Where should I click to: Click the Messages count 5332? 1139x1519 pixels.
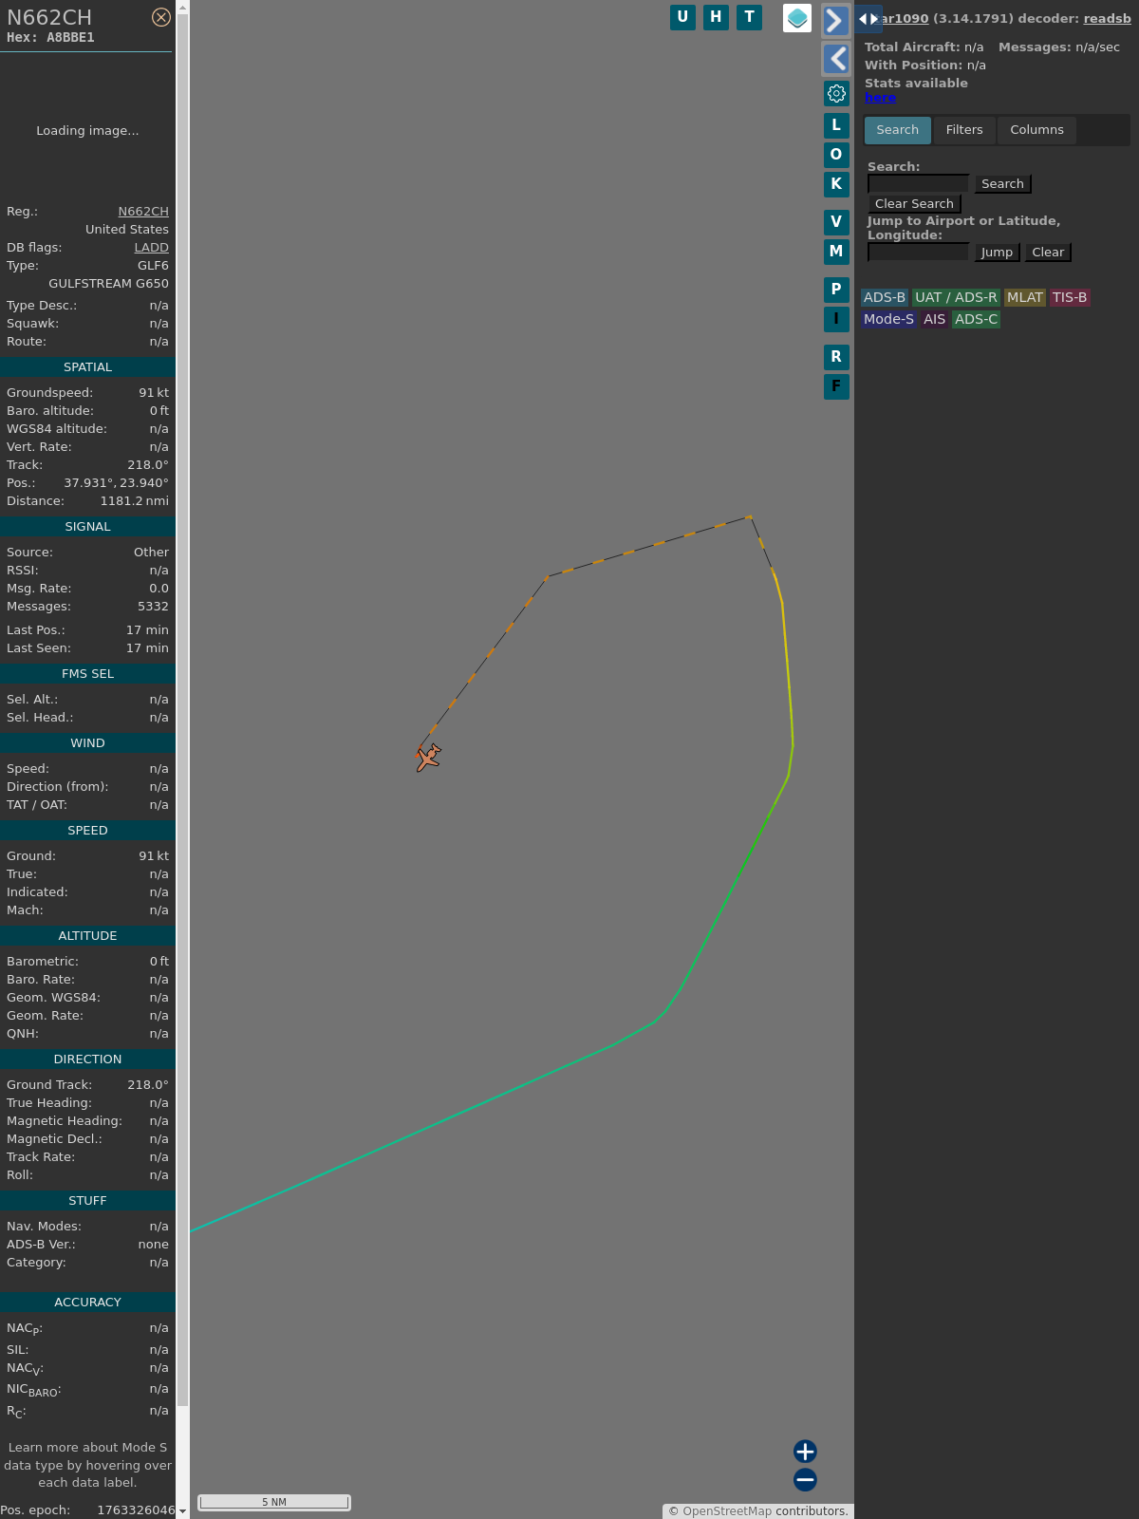point(153,607)
